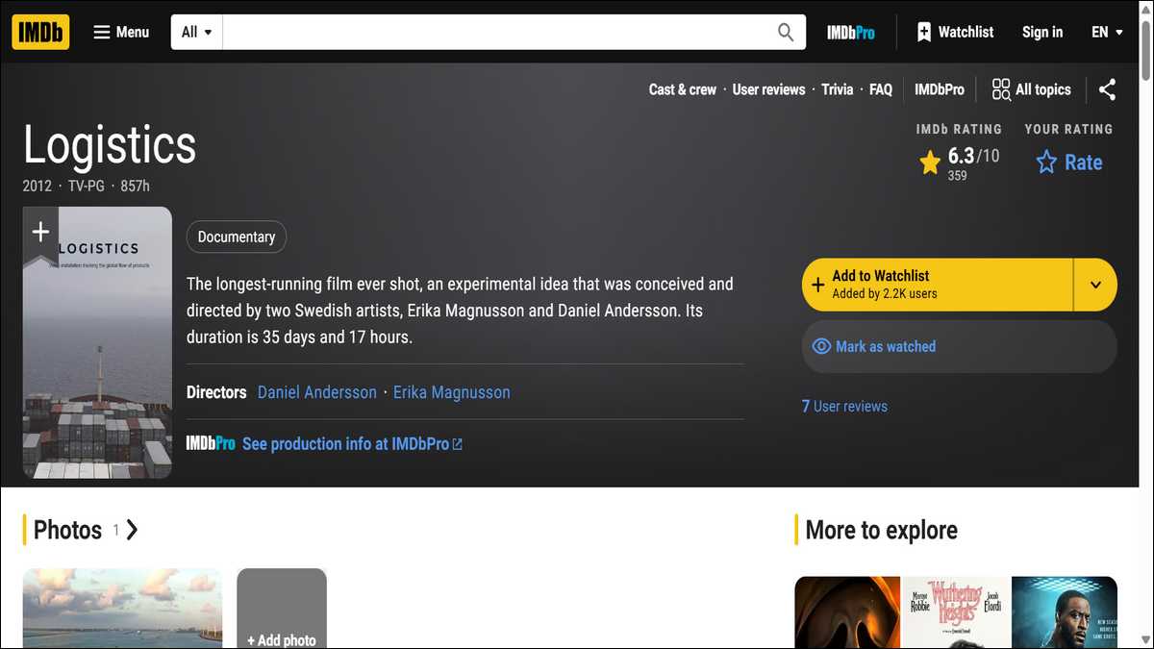1154x649 pixels.
Task: Open IMDbPro link beside FAQ
Action: 940,89
